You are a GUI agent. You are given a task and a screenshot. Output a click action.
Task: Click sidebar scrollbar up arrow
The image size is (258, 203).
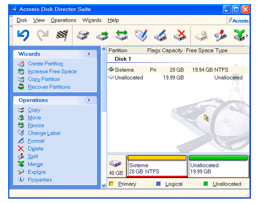[104, 49]
